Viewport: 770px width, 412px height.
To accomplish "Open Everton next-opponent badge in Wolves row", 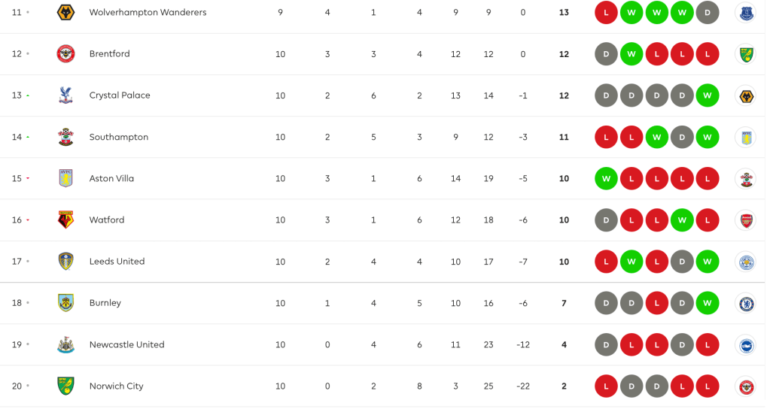I will pyautogui.click(x=745, y=13).
